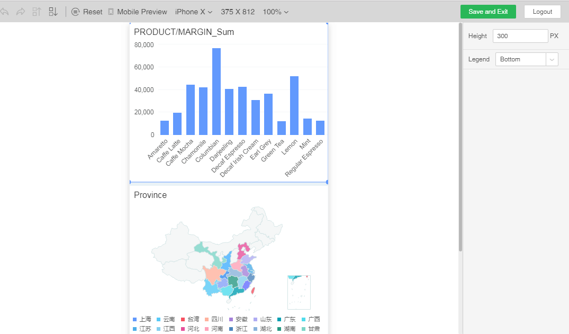Click the Caffe Mocha bar
Screen dimensions: 569x334
tap(191, 110)
